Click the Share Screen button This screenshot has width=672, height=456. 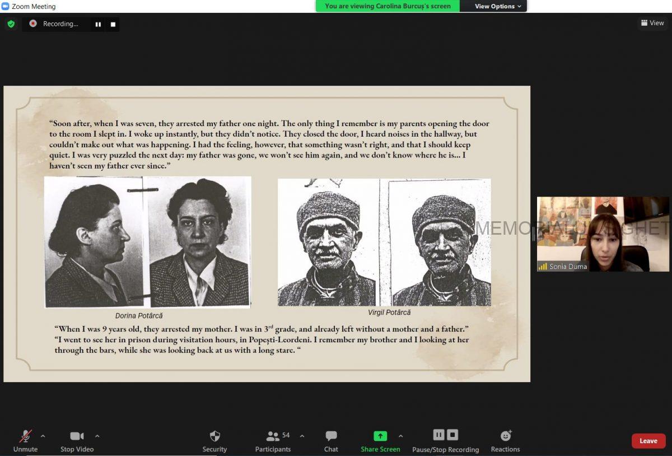380,441
